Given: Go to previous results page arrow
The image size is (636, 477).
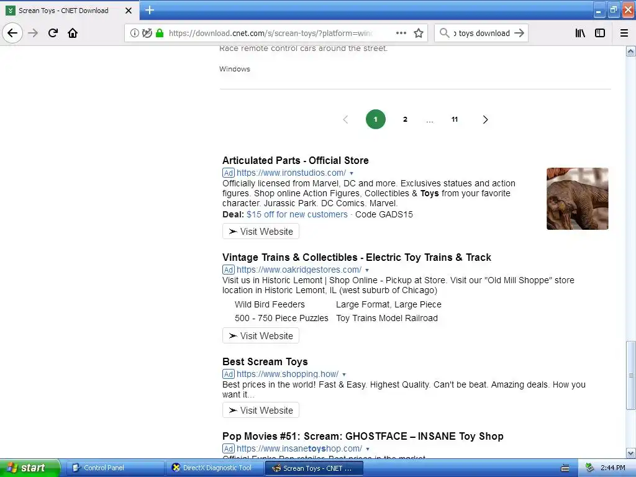Looking at the screenshot, I should tap(345, 120).
